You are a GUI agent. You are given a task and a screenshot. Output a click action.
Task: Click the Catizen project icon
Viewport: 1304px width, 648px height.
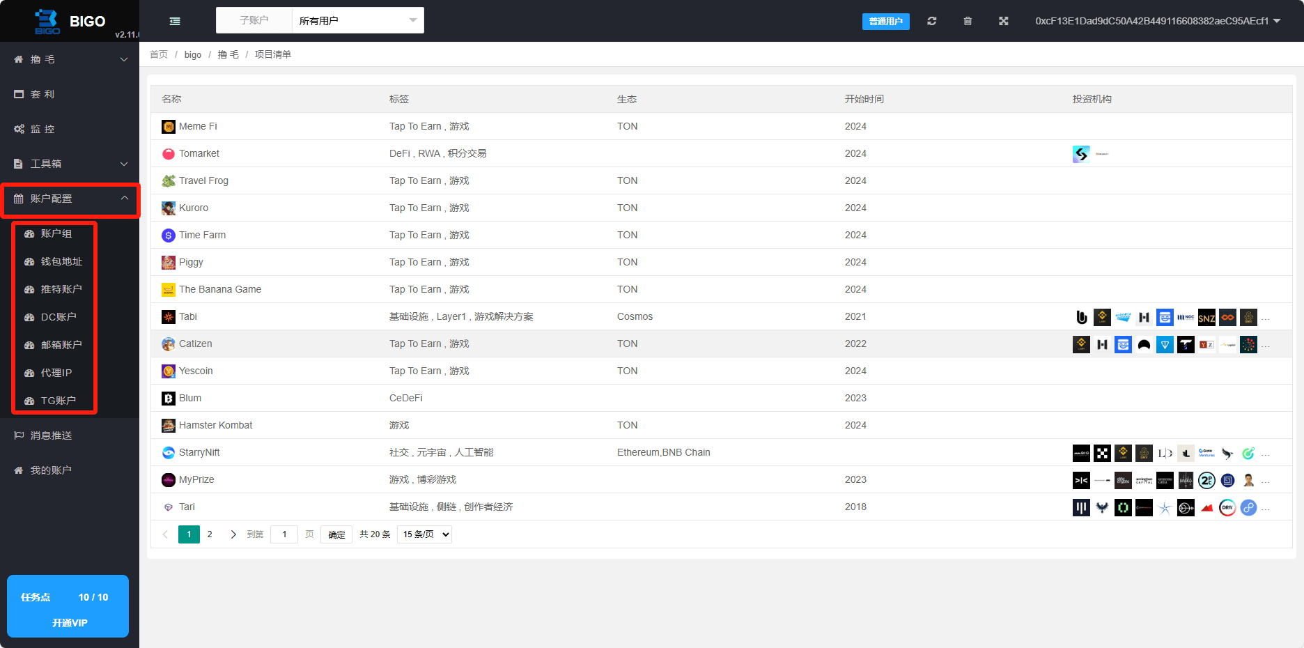[169, 344]
